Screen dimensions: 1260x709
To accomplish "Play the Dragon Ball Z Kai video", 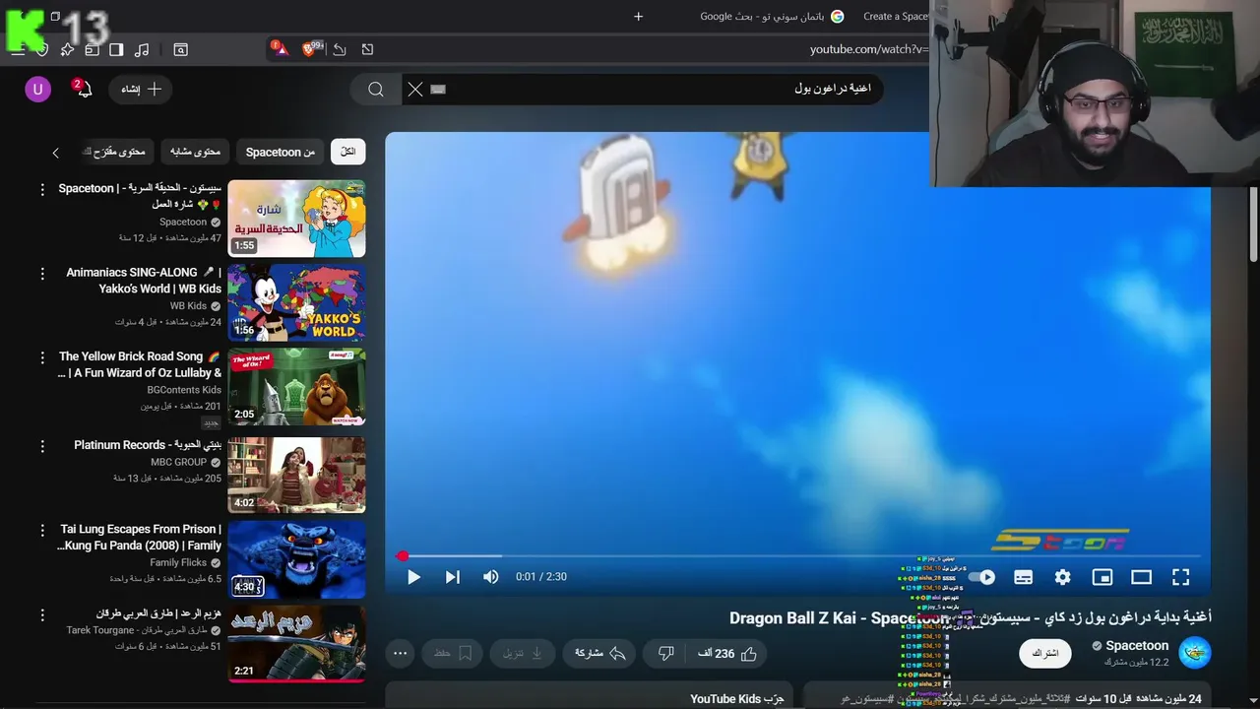I will [413, 577].
